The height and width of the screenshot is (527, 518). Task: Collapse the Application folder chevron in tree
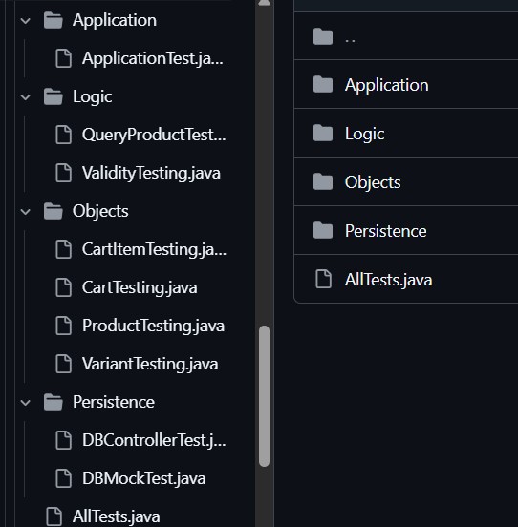pos(25,21)
